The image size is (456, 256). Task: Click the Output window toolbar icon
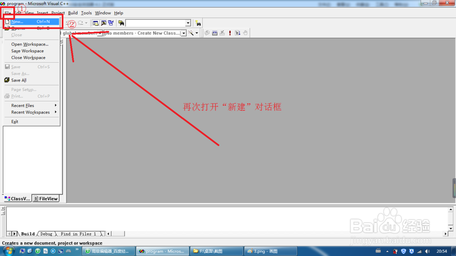coord(103,23)
